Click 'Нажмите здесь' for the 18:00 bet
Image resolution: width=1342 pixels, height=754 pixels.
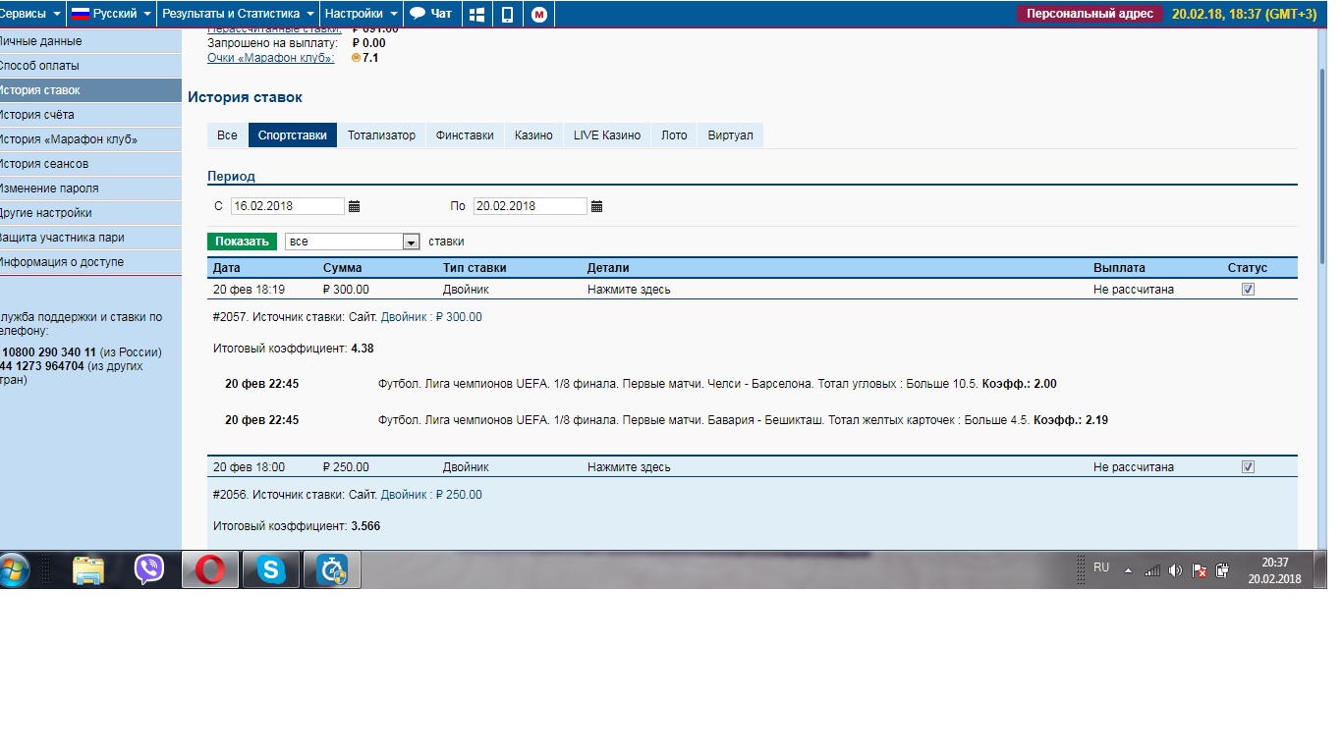coord(629,467)
